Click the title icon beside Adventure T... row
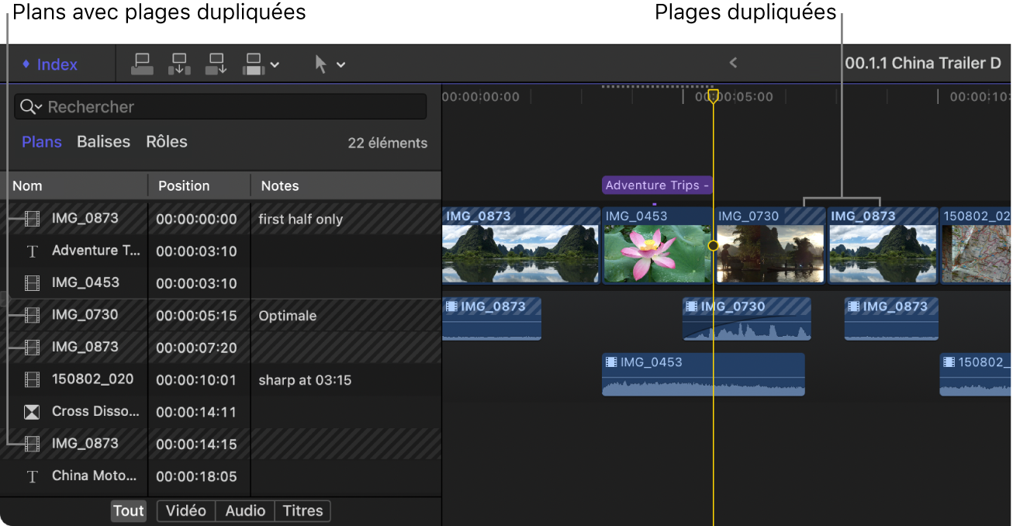Viewport: 1013px width, 526px height. click(x=33, y=251)
